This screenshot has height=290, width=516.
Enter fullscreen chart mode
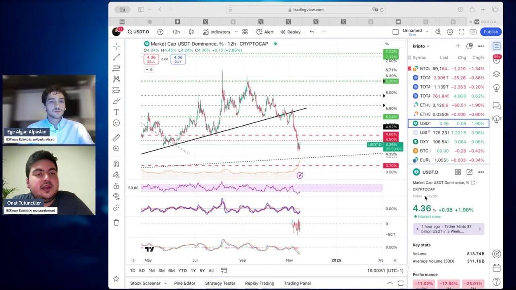462,32
